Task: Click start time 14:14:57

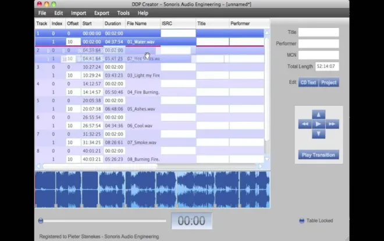Action: click(91, 92)
